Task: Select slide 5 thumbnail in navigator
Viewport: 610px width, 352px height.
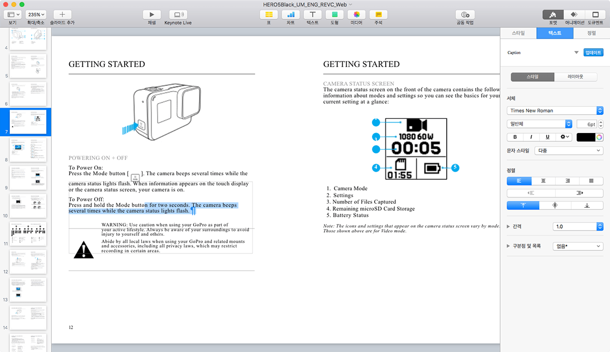Action: (28, 66)
